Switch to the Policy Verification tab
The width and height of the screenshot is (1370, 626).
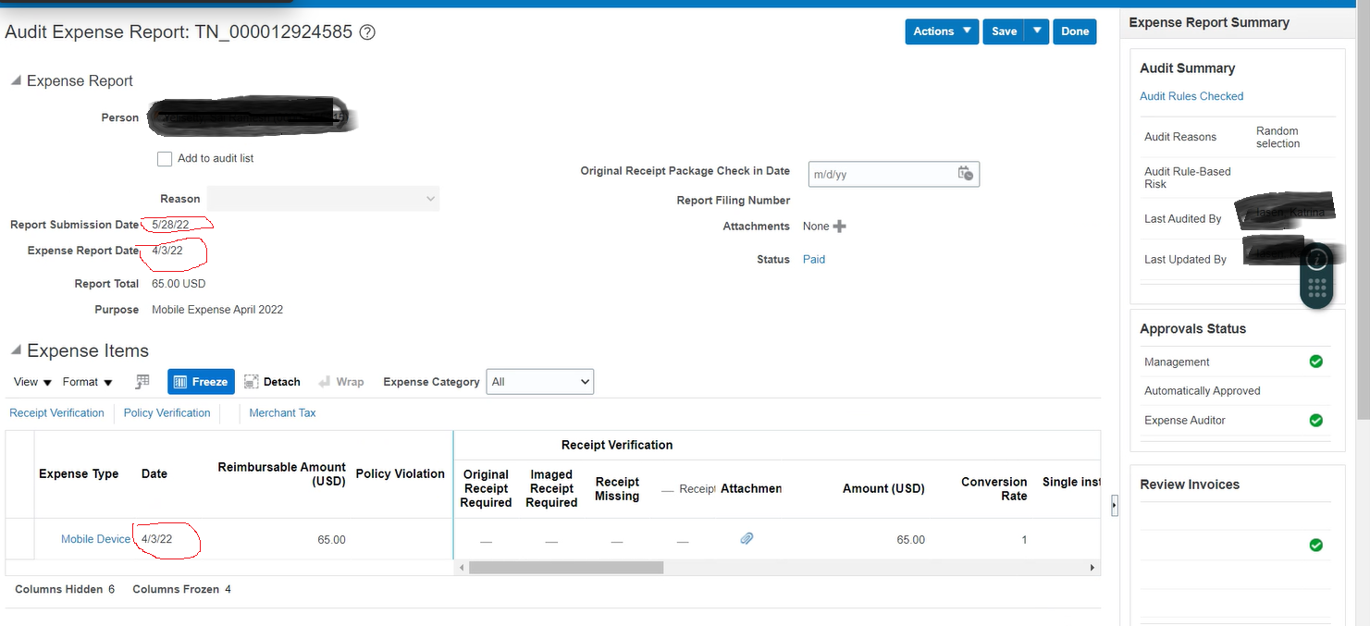pyautogui.click(x=167, y=412)
